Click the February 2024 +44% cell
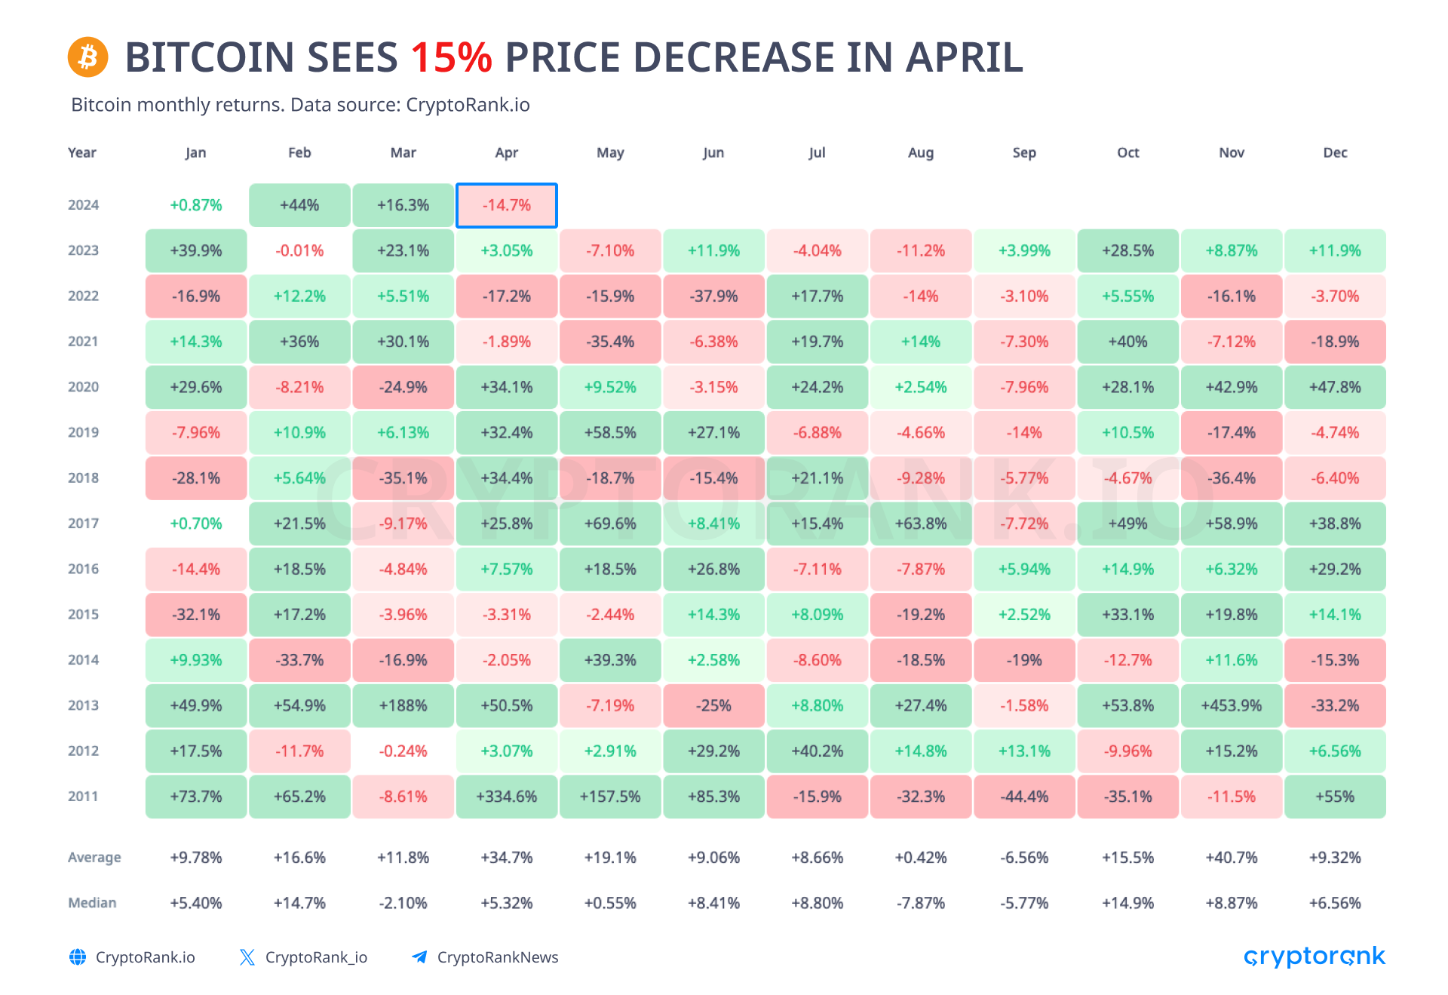 [299, 205]
